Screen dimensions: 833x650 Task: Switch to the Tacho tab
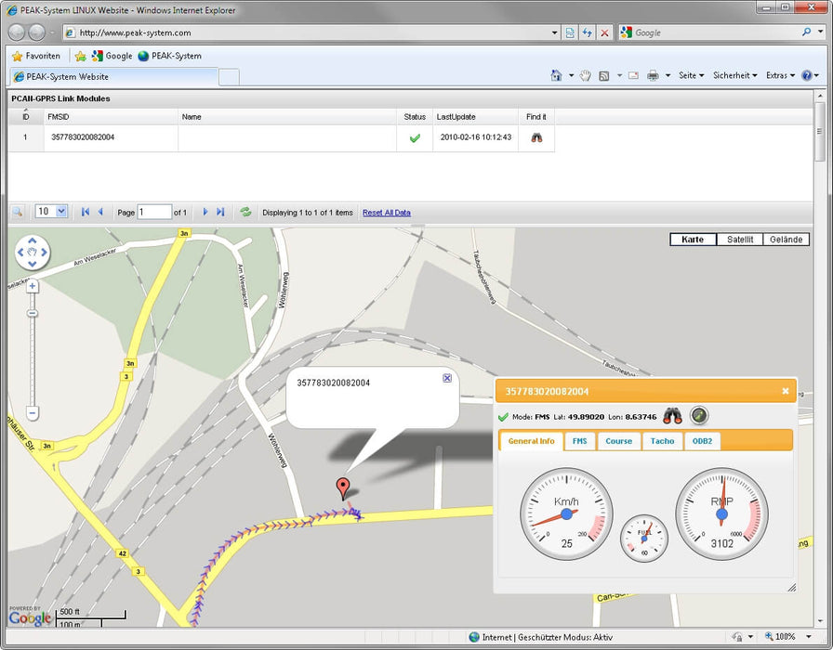tap(662, 441)
